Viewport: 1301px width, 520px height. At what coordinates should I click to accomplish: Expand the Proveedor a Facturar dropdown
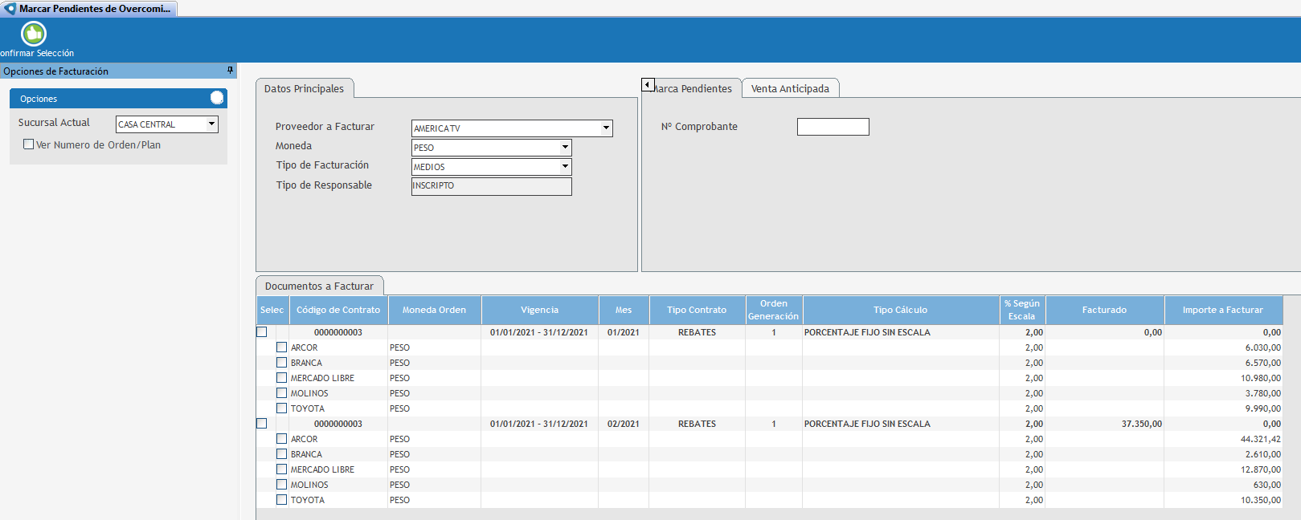point(606,128)
